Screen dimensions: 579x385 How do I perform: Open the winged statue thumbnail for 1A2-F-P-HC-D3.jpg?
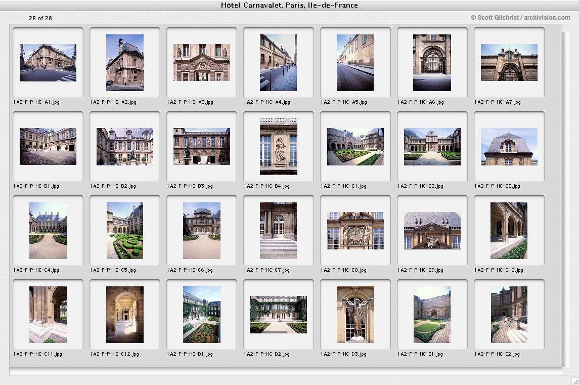[x=355, y=315]
